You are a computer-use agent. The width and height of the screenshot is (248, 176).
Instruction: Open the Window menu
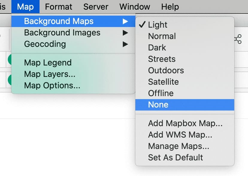[x=134, y=7]
